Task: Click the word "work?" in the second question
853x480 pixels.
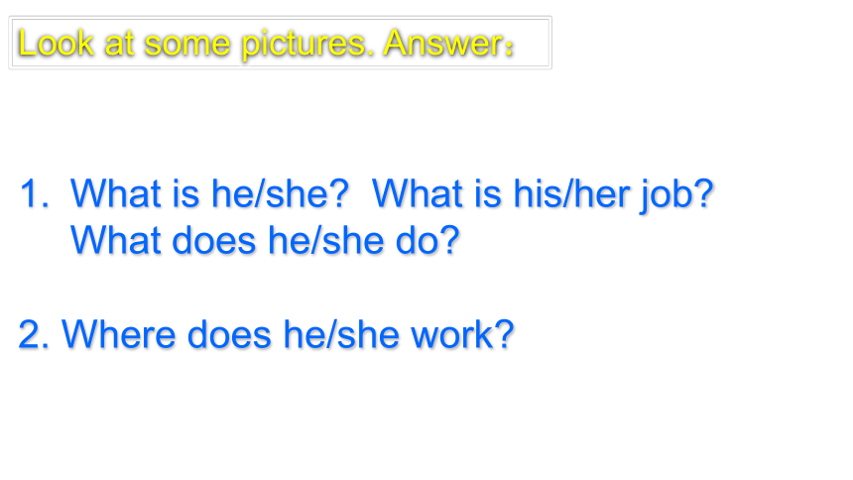Action: (x=462, y=334)
